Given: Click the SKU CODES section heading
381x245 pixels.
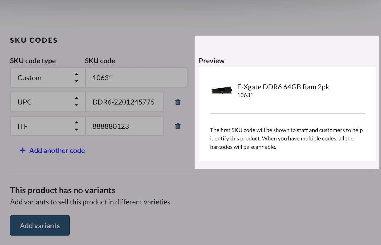Looking at the screenshot, I should pyautogui.click(x=34, y=40).
